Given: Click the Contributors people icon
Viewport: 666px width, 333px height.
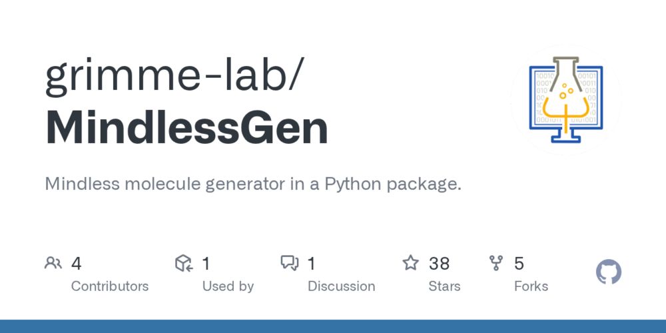Looking at the screenshot, I should coord(53,263).
